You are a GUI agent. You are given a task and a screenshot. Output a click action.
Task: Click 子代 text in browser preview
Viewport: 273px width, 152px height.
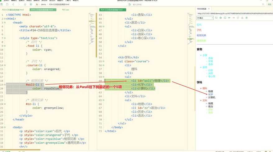tap(199, 30)
